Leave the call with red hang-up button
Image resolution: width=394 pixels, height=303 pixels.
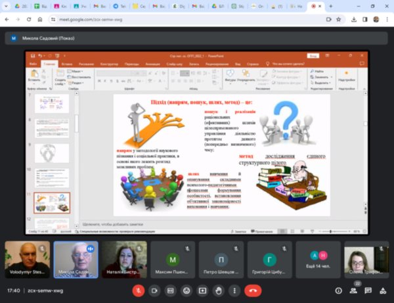(x=252, y=290)
